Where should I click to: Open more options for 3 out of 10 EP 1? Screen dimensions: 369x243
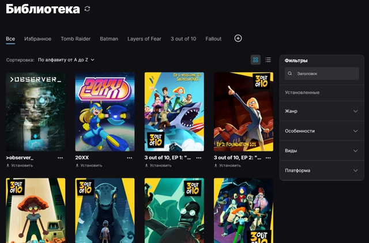pos(199,158)
